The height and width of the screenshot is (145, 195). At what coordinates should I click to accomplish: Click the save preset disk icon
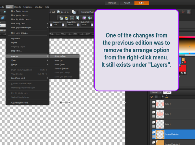[188, 12]
